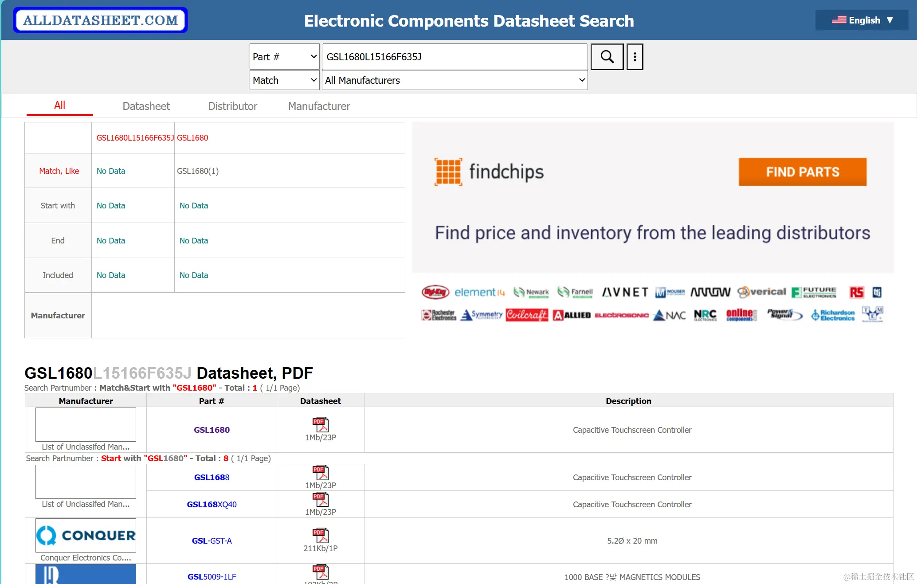This screenshot has width=917, height=584.
Task: Open the GSL5009-1LF part link
Action: pos(212,576)
